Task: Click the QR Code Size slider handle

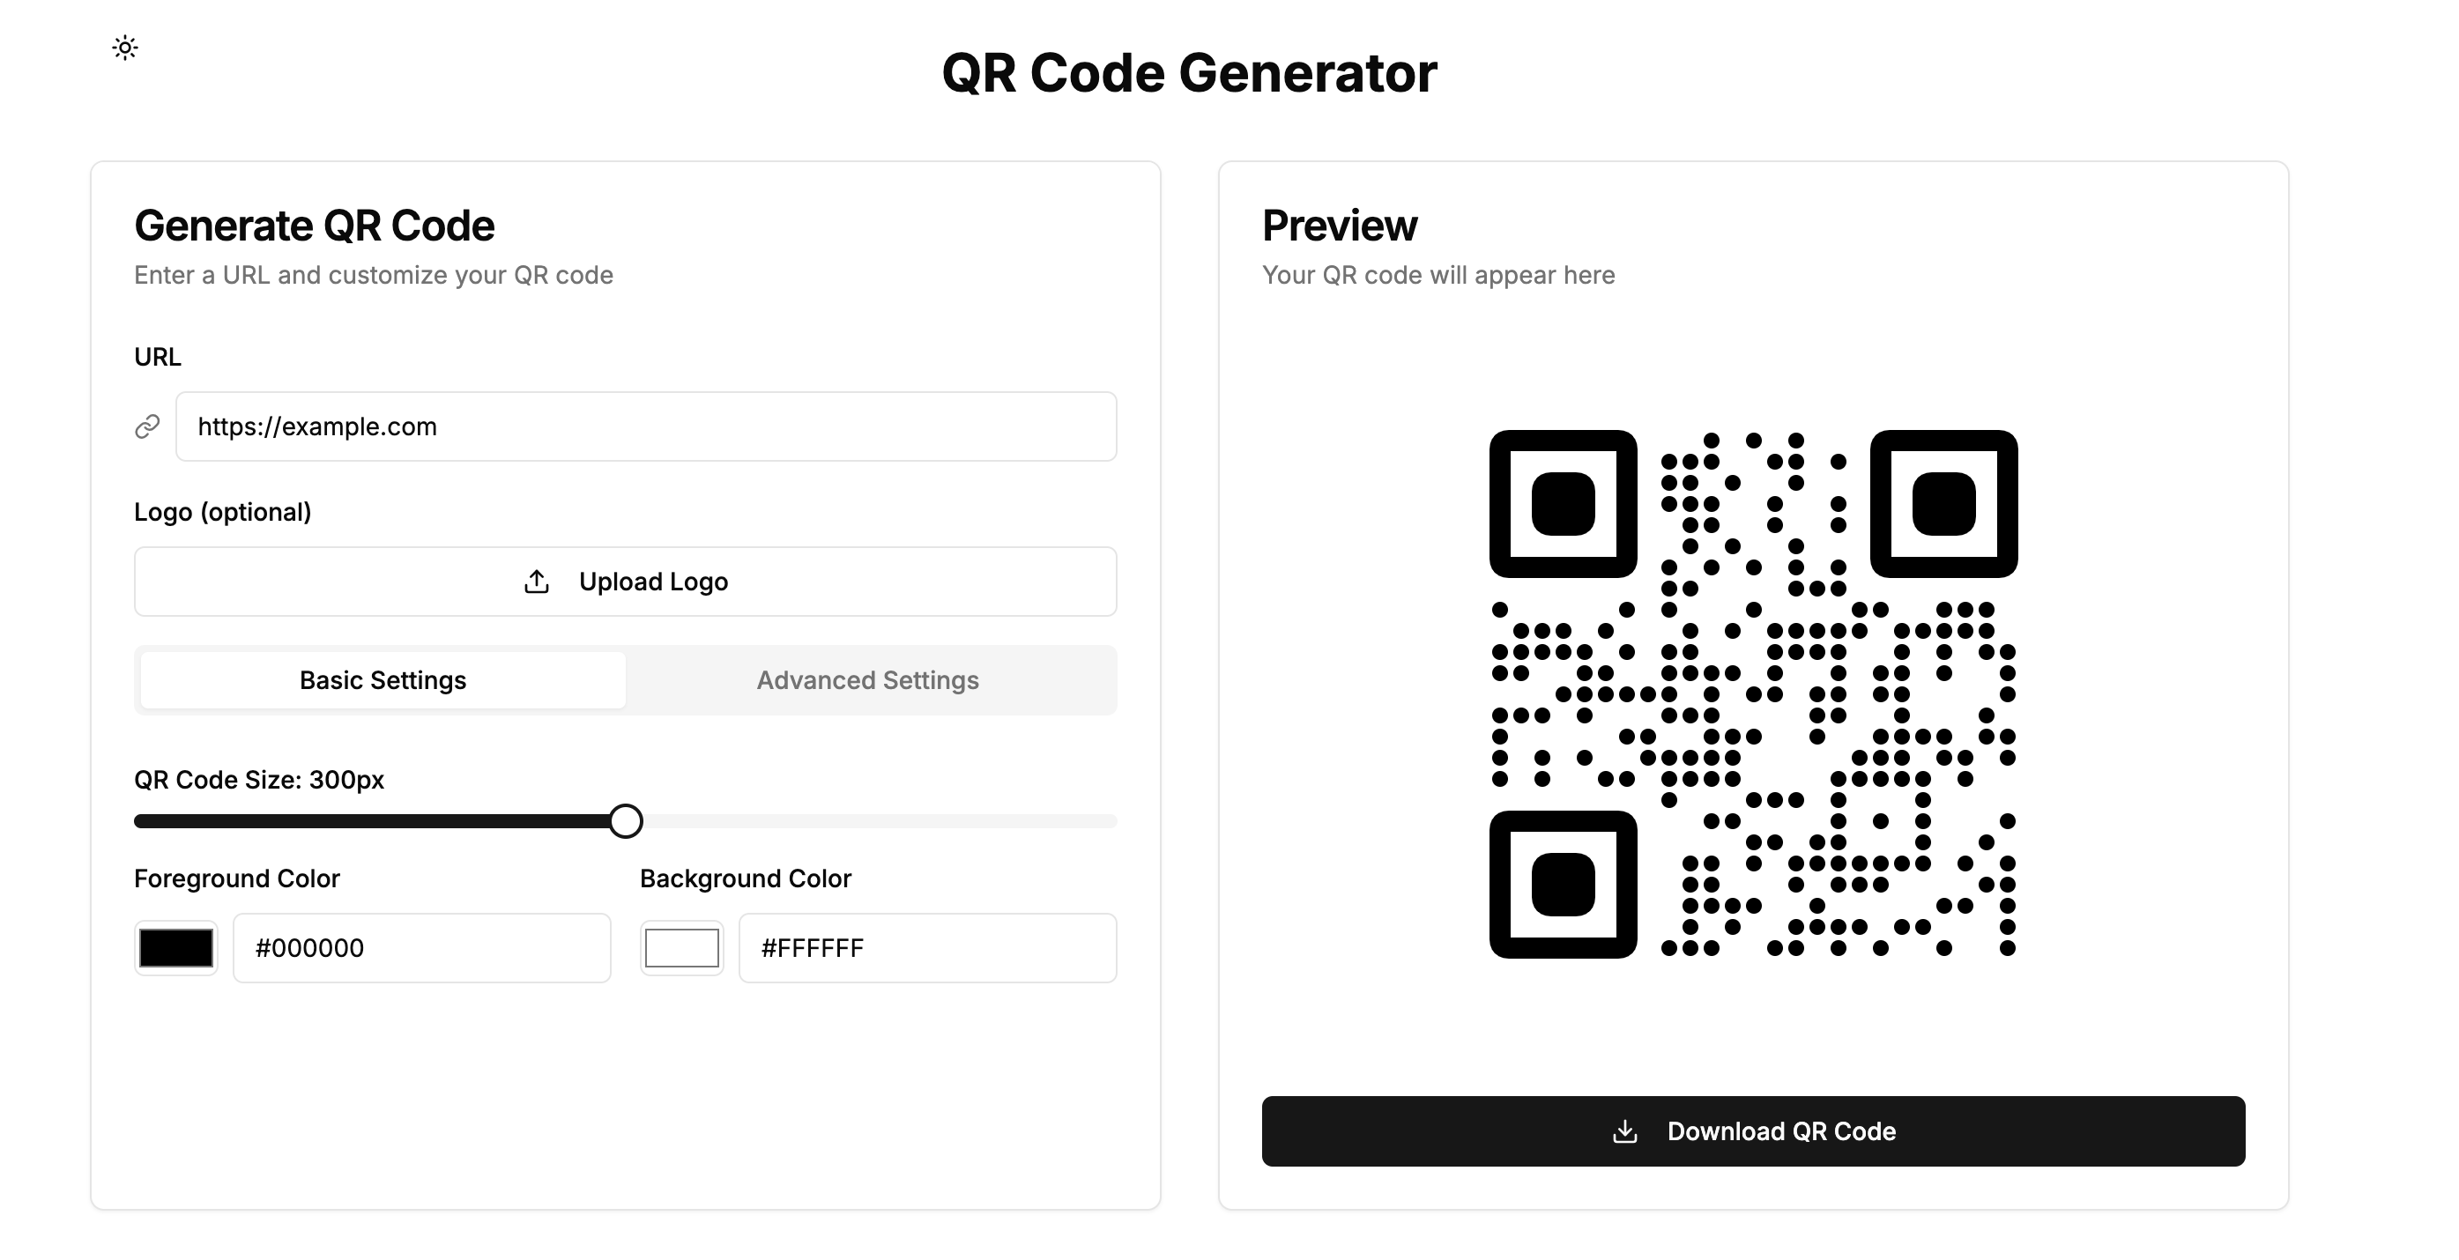Action: [x=628, y=820]
